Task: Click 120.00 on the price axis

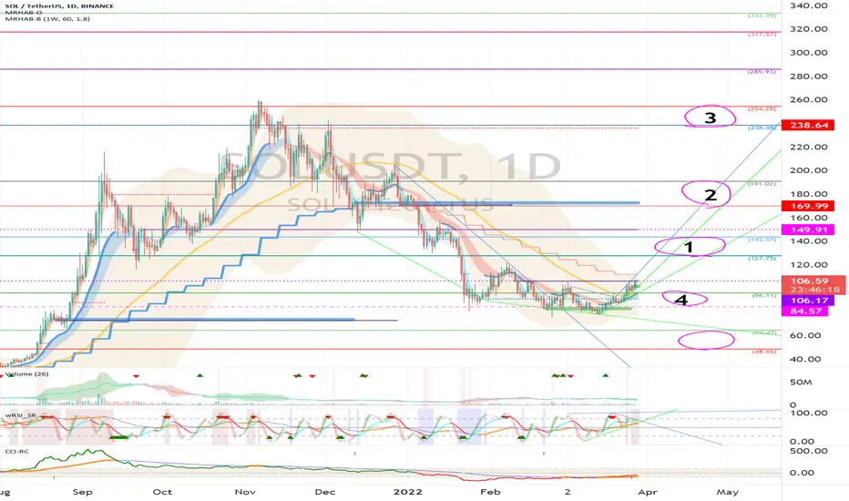Action: [809, 265]
